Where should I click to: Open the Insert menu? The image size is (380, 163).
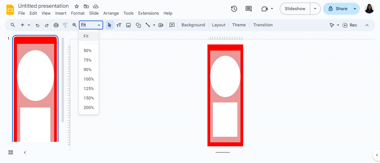(61, 13)
